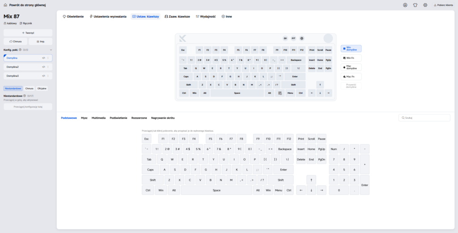Select up arrow key on keyboard preview

(320, 85)
